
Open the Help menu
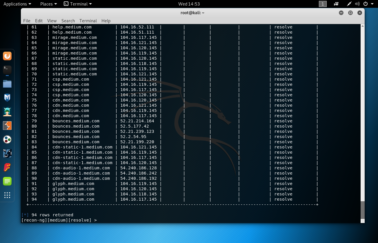106,21
